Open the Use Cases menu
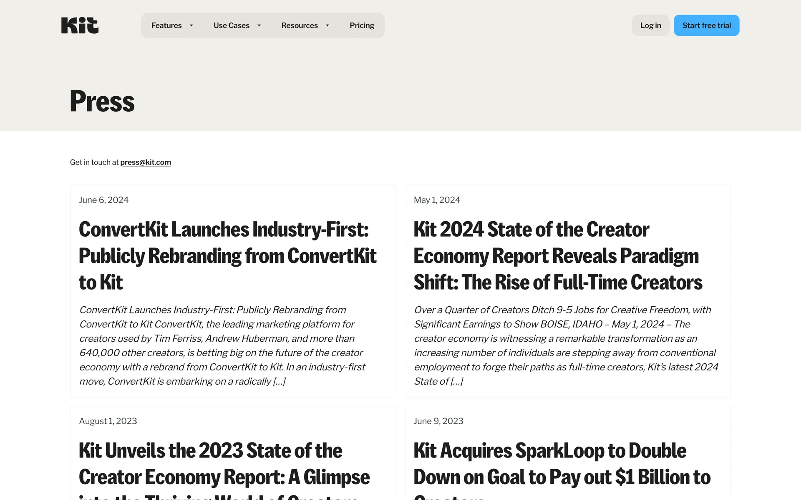Viewport: 801px width, 500px height. pyautogui.click(x=232, y=25)
